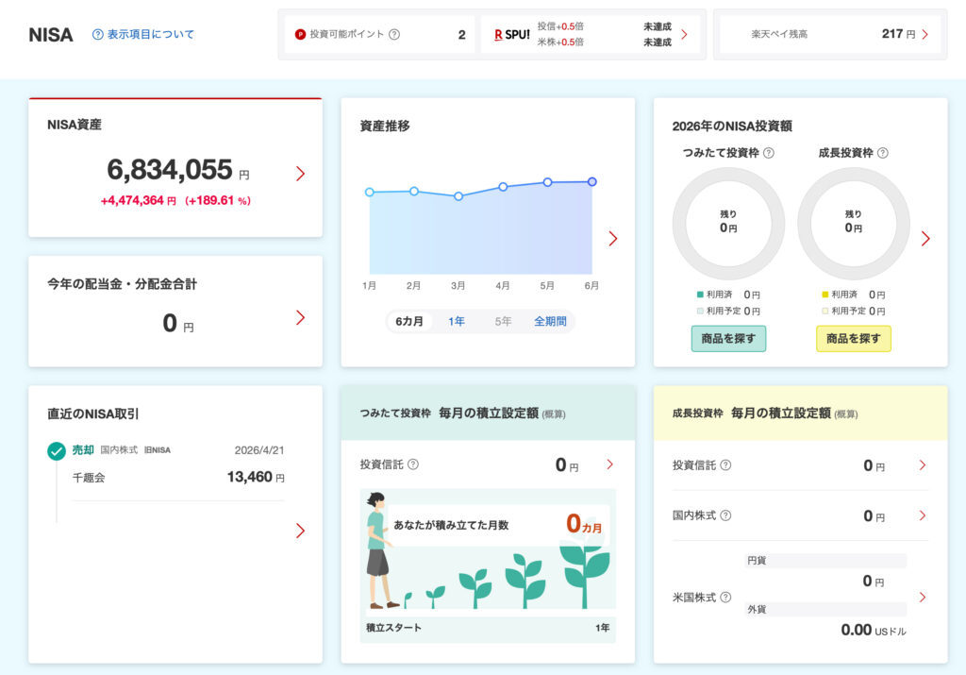Click the red P point icon
This screenshot has height=675, width=966.
click(300, 35)
